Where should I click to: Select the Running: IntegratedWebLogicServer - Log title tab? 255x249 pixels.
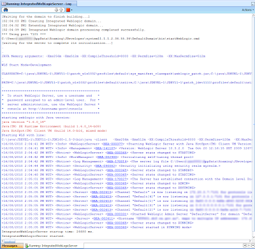coord(38,4)
